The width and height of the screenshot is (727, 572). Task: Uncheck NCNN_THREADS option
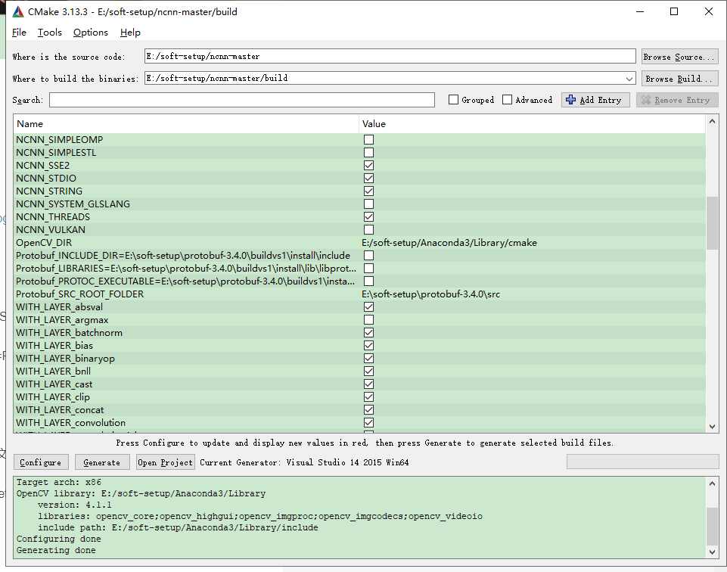click(368, 217)
